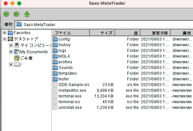Click the 場所 location address field

pos(104,24)
